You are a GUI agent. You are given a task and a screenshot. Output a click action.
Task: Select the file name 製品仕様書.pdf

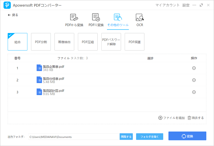coord(54,79)
